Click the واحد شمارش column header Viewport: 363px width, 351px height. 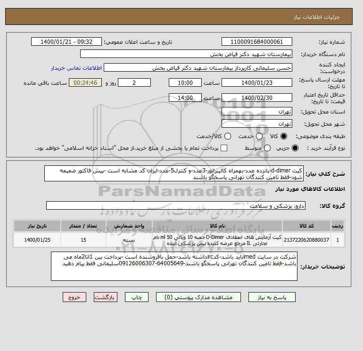click(129, 226)
